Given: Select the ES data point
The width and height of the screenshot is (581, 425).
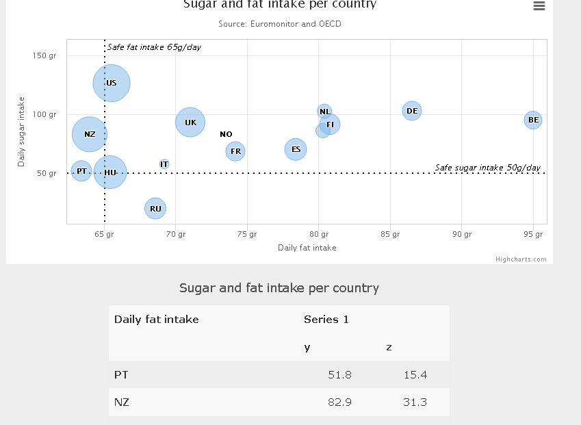Looking at the screenshot, I should pyautogui.click(x=296, y=149).
